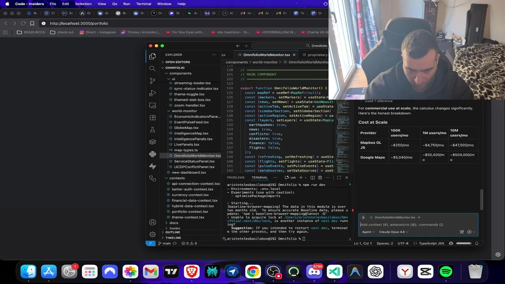Open the Selection menu
Screen dimensions: 505x284
point(83,4)
